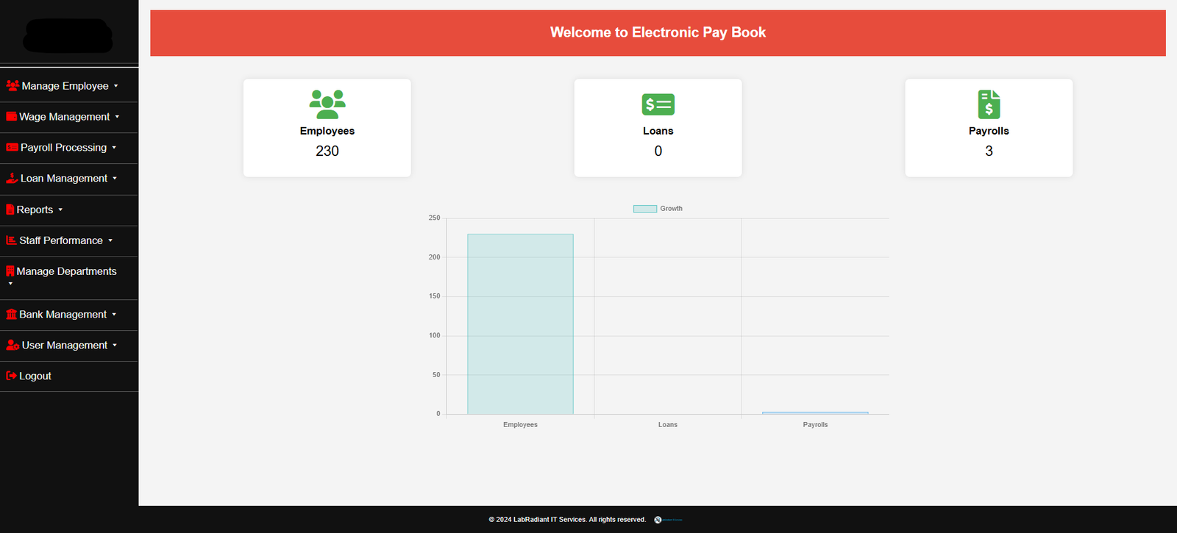
Task: Click the green Loans money icon
Action: tap(658, 104)
